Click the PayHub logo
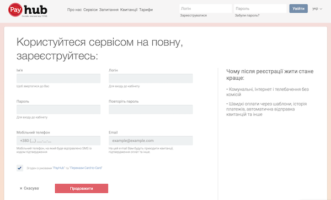331x200 pixels. click(x=28, y=10)
